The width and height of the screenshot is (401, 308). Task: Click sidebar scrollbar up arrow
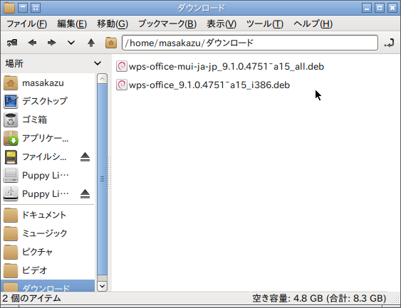click(102, 79)
